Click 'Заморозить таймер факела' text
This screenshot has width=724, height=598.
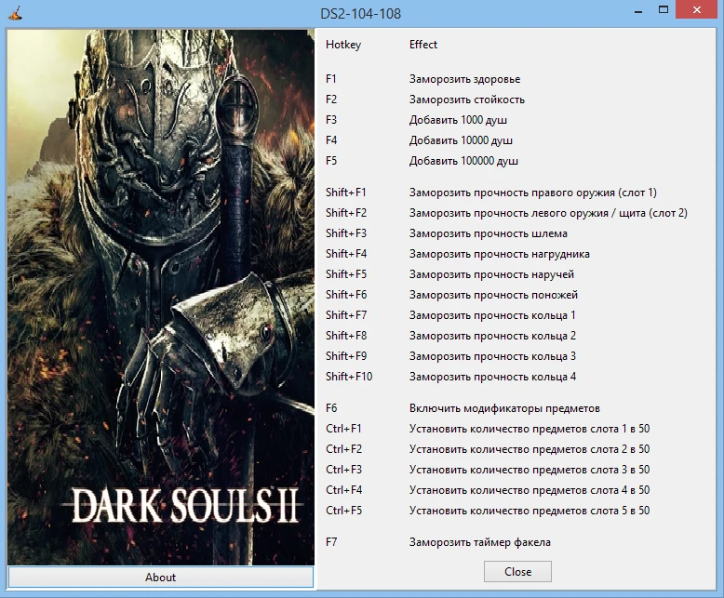click(x=480, y=542)
